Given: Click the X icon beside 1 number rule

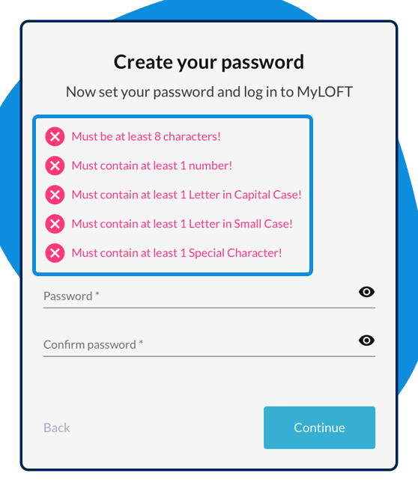Looking at the screenshot, I should point(55,165).
